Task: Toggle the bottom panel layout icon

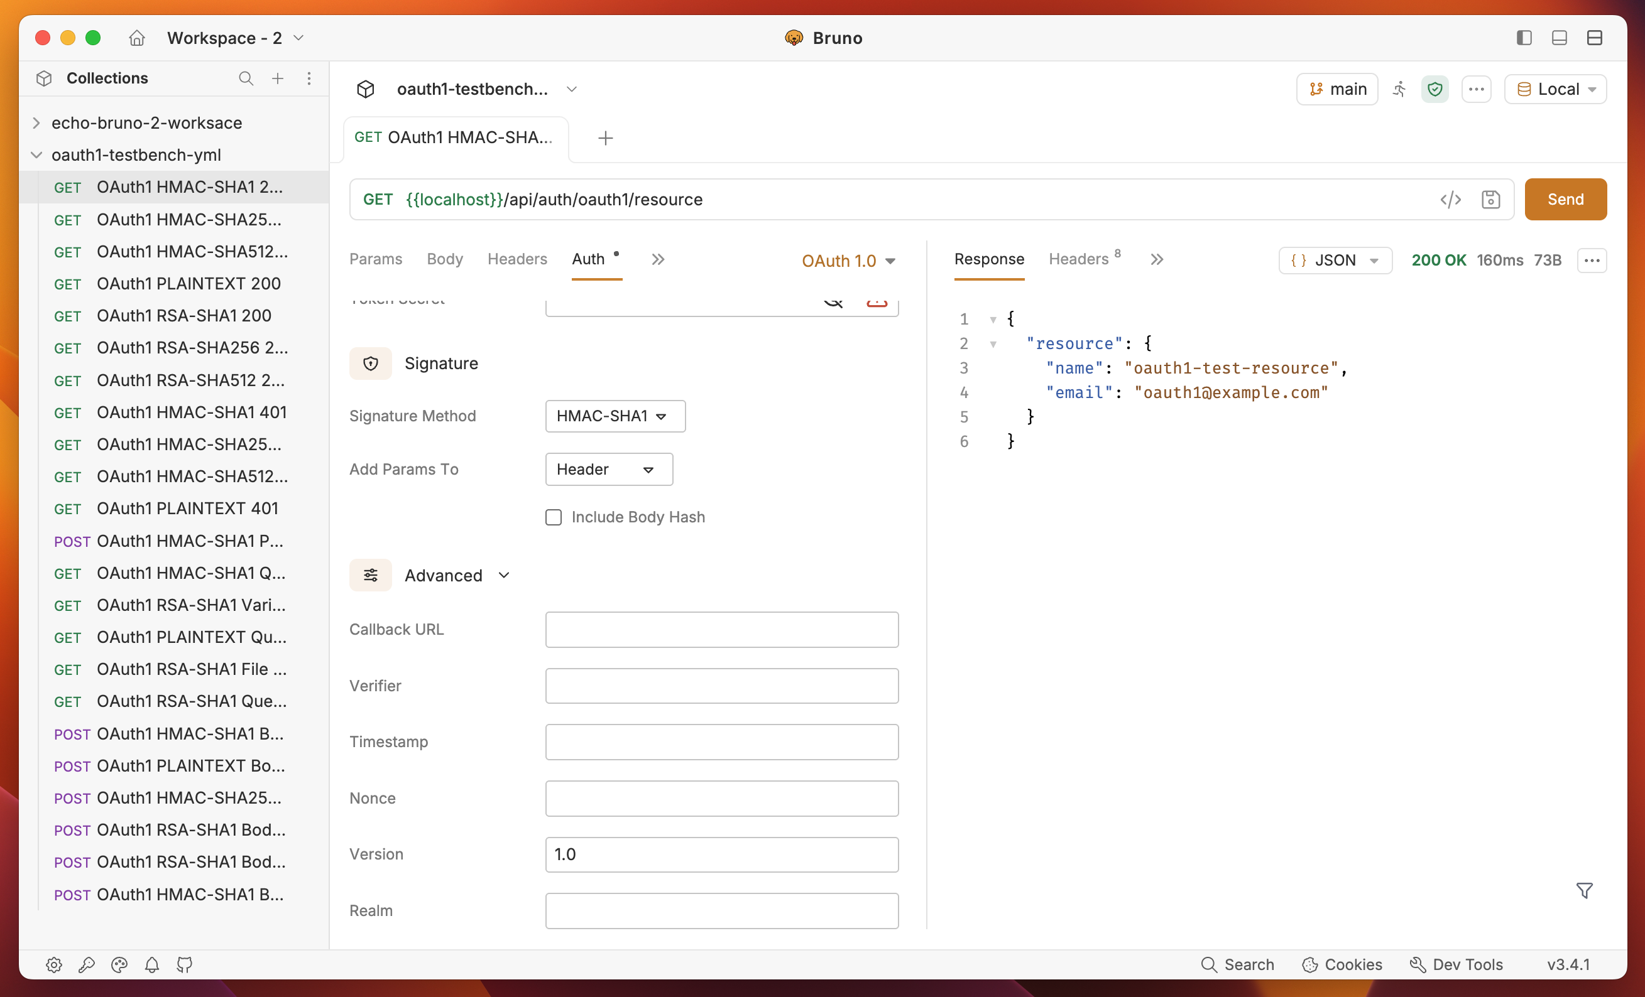Action: pyautogui.click(x=1559, y=37)
